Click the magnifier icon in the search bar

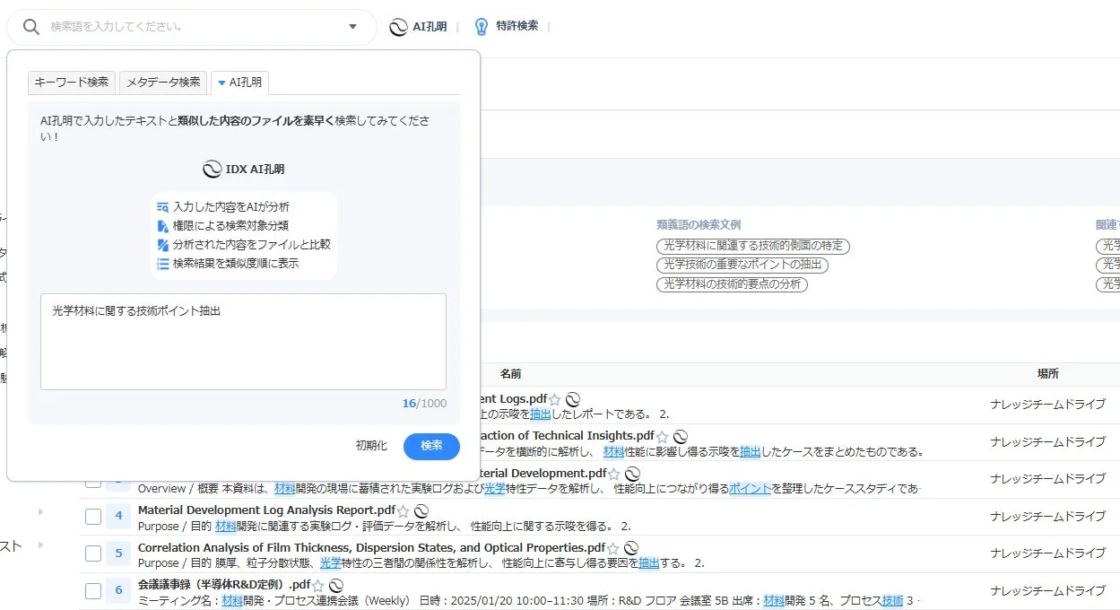pos(31,26)
